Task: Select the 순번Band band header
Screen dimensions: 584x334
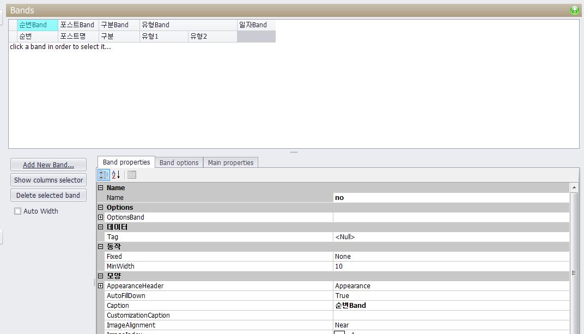Action: pos(37,25)
